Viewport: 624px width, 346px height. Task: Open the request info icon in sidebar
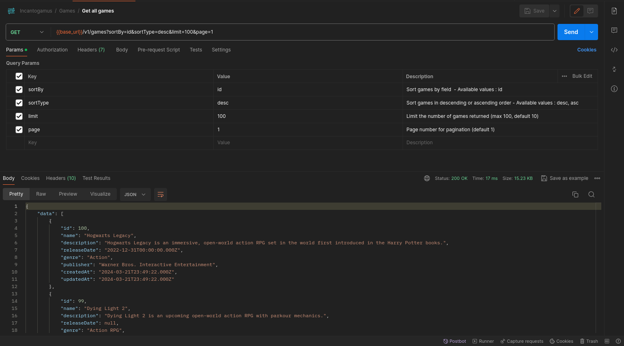pos(614,89)
